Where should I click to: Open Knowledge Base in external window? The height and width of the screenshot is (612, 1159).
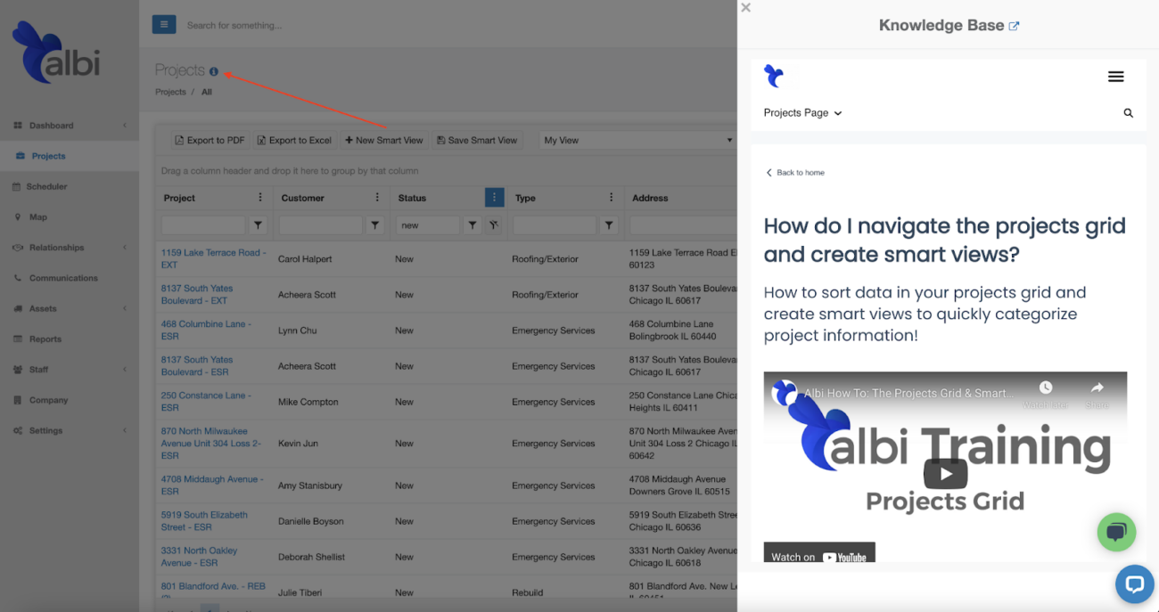click(1014, 27)
